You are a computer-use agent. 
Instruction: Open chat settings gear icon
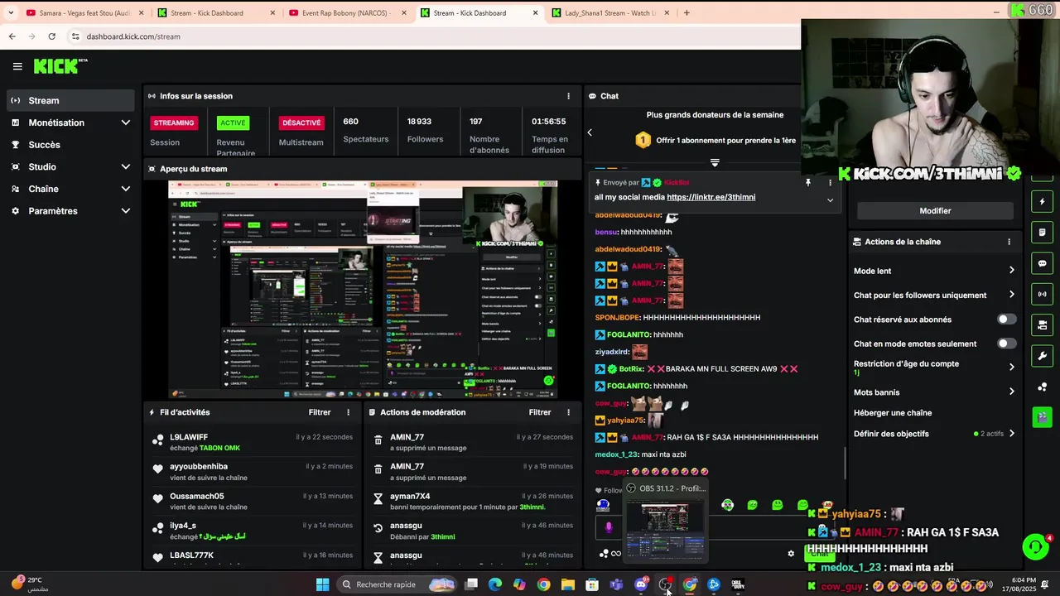[791, 554]
